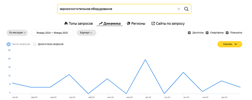Image resolution: width=252 pixels, height=100 pixels.
Task: Click the янв 24 axis label
Action: click(x=15, y=97)
